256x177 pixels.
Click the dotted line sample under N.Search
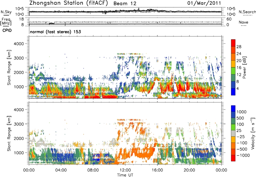point(248,15)
